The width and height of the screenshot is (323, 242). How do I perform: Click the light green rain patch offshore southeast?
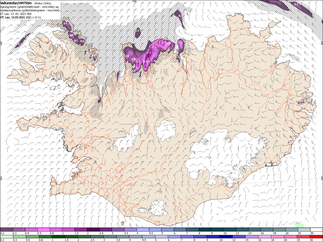(x=300, y=224)
